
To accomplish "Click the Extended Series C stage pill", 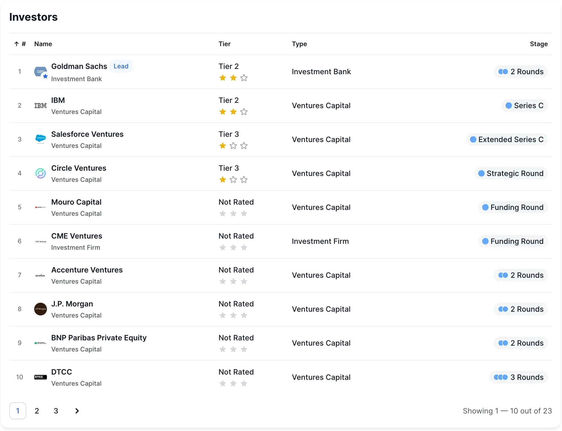I will [x=507, y=139].
